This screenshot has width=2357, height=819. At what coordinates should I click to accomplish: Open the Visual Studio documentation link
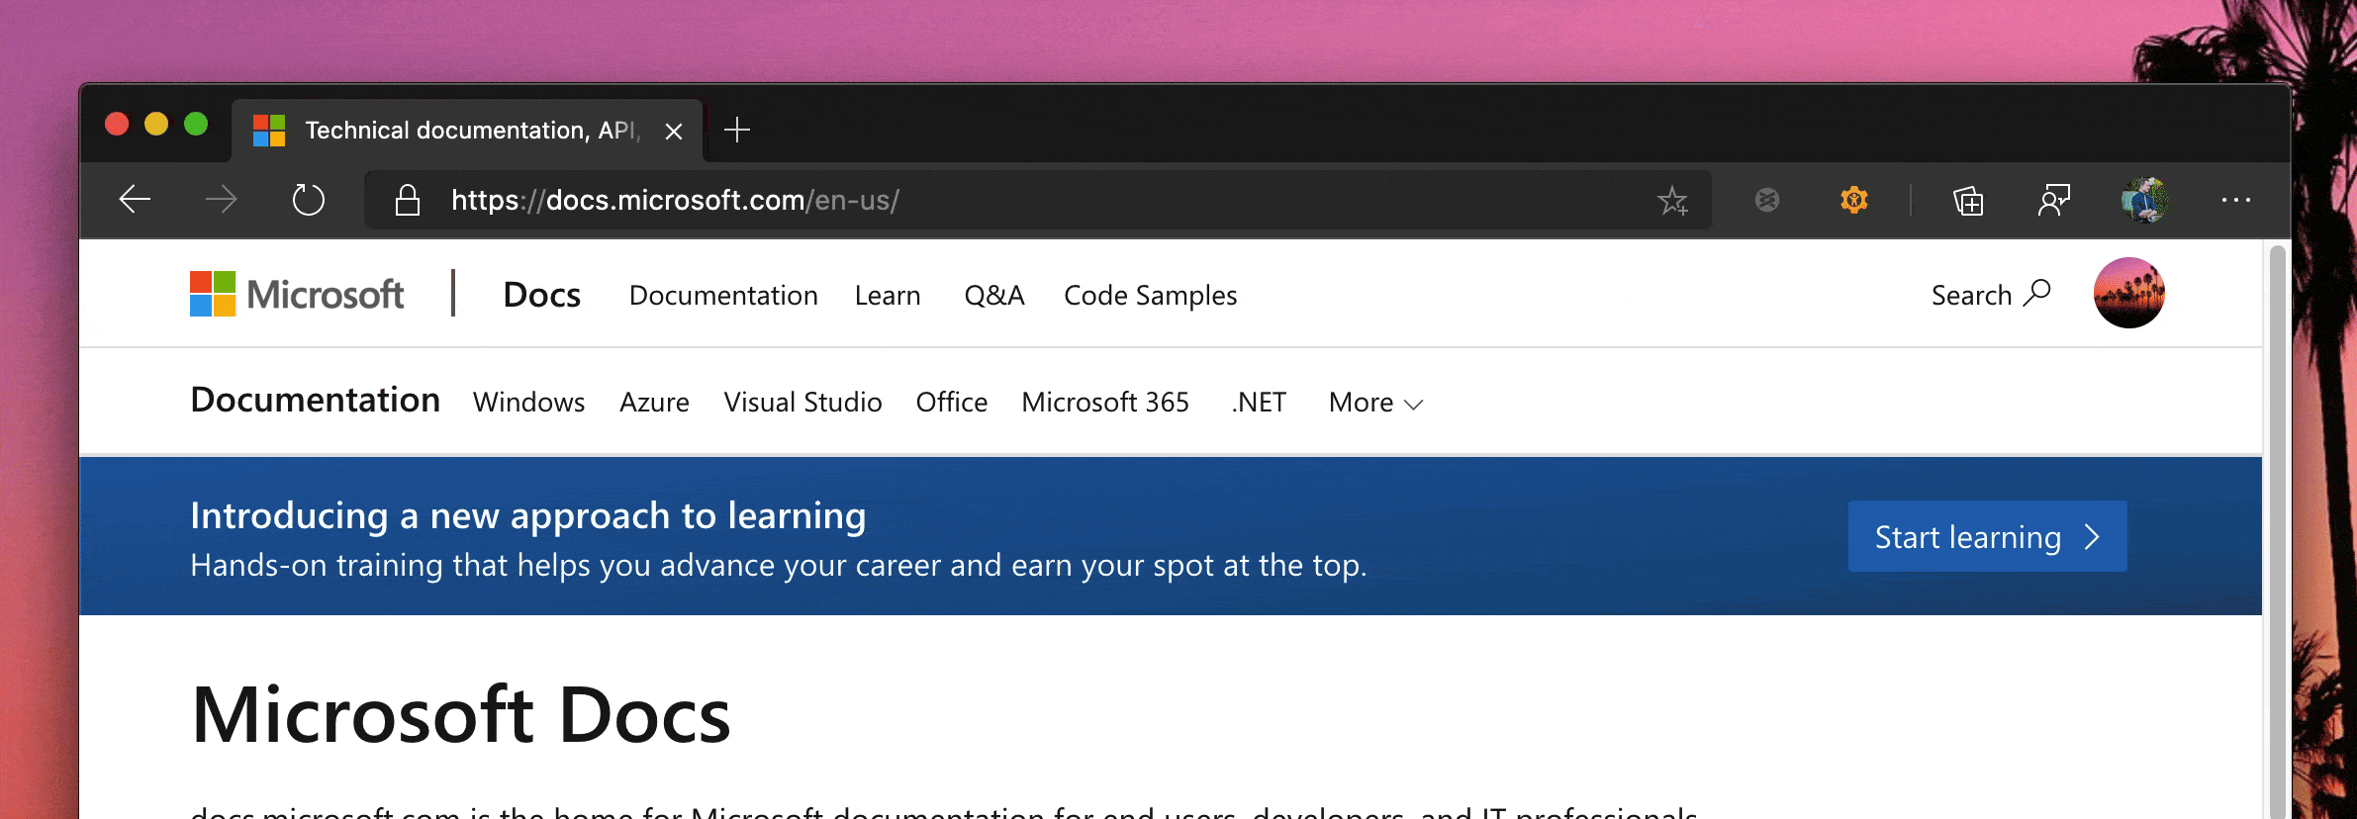coord(802,402)
